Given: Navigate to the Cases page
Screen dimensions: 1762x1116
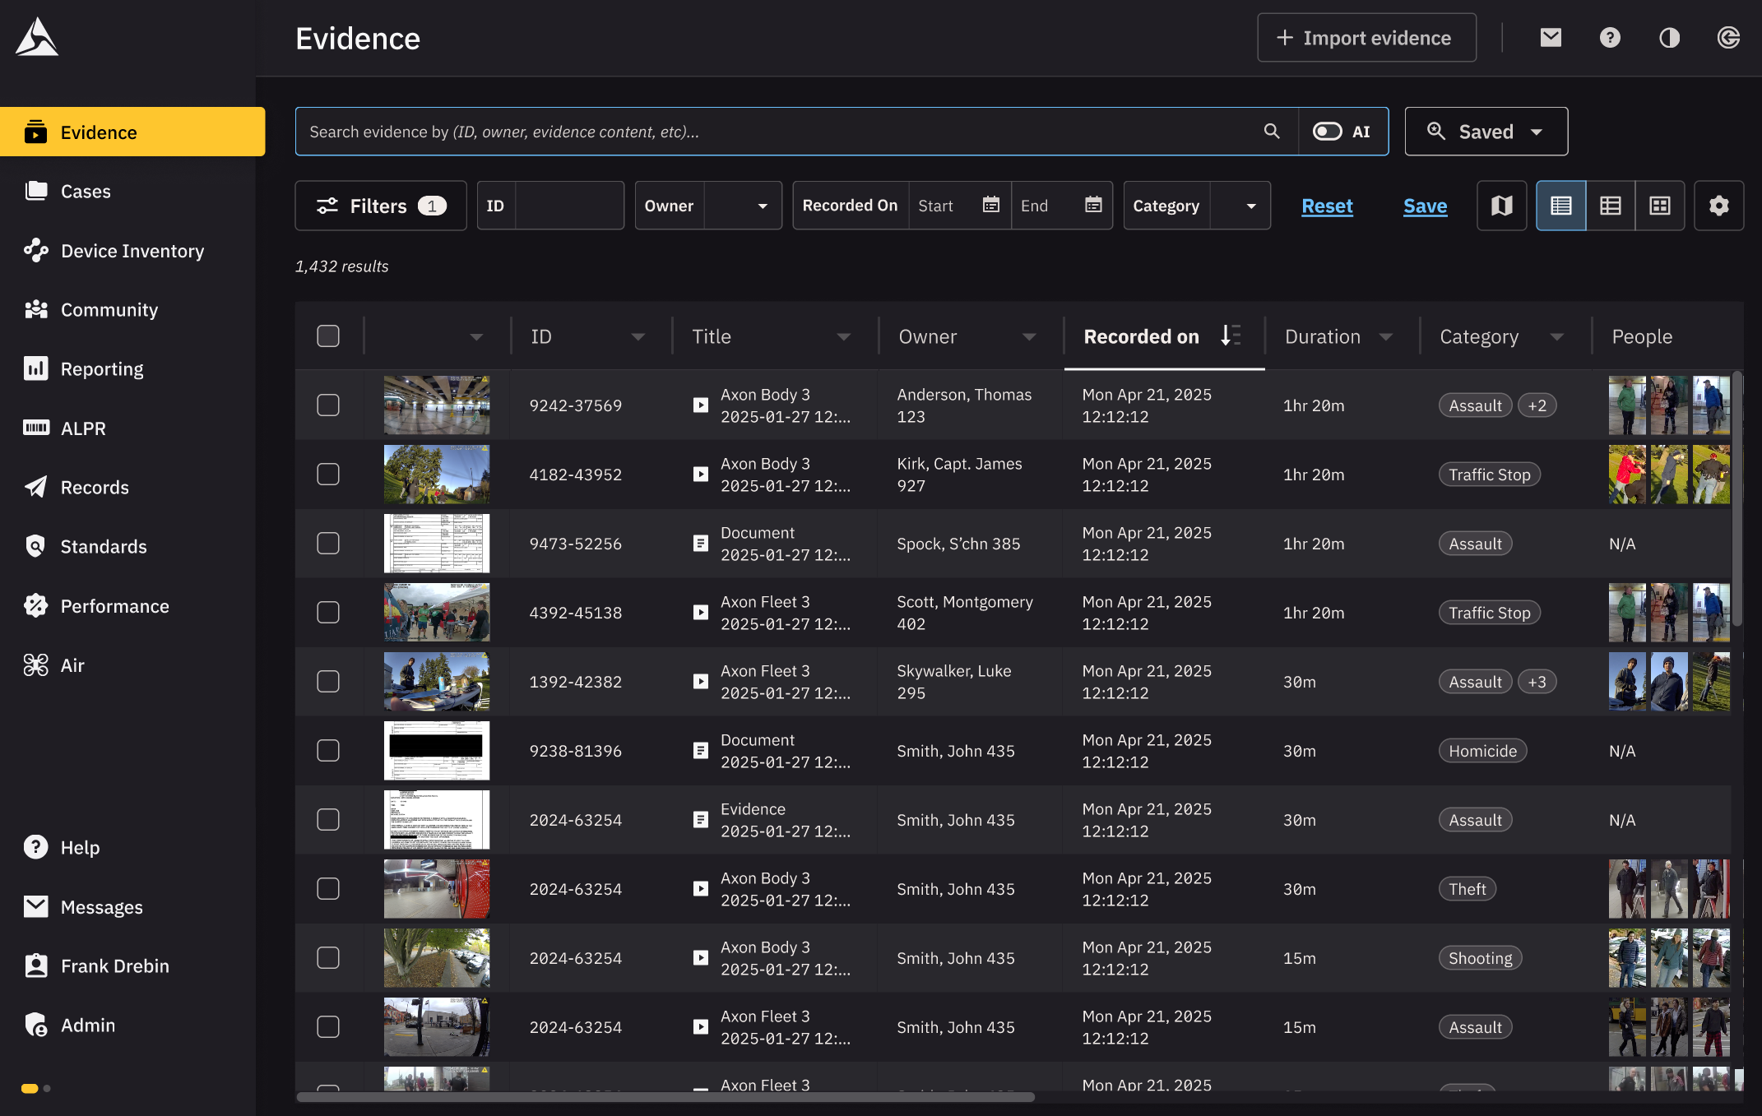Looking at the screenshot, I should [x=86, y=191].
